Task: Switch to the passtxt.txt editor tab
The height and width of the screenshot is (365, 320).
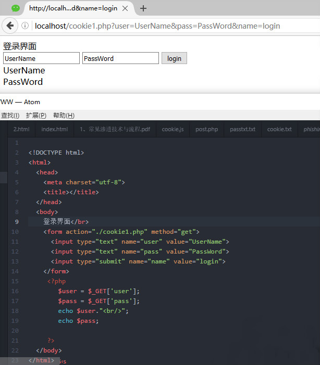Action: click(x=243, y=129)
